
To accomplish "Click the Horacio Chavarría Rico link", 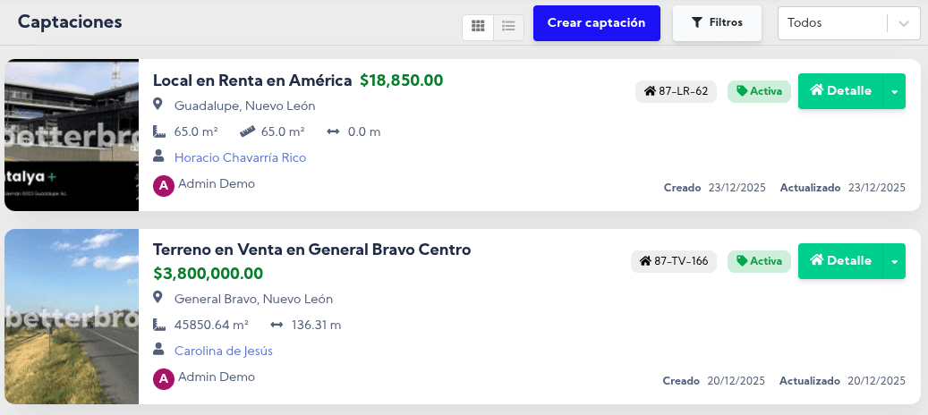I will 240,157.
